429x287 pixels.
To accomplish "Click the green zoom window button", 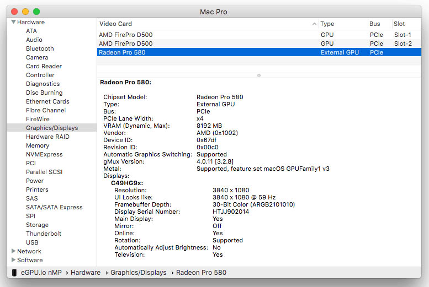I will (x=36, y=12).
